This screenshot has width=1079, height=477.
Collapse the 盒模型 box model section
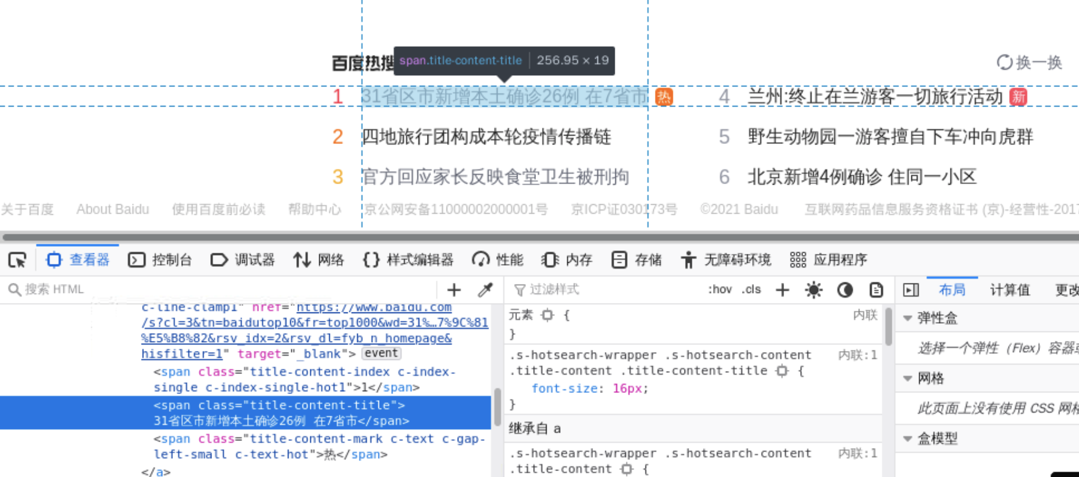point(908,439)
